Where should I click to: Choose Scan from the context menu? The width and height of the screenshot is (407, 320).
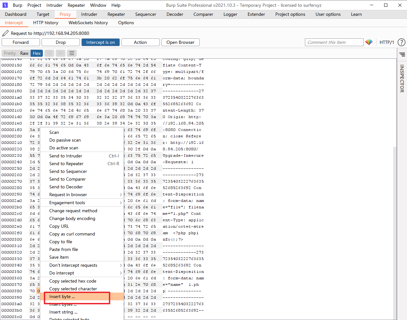(x=82, y=132)
